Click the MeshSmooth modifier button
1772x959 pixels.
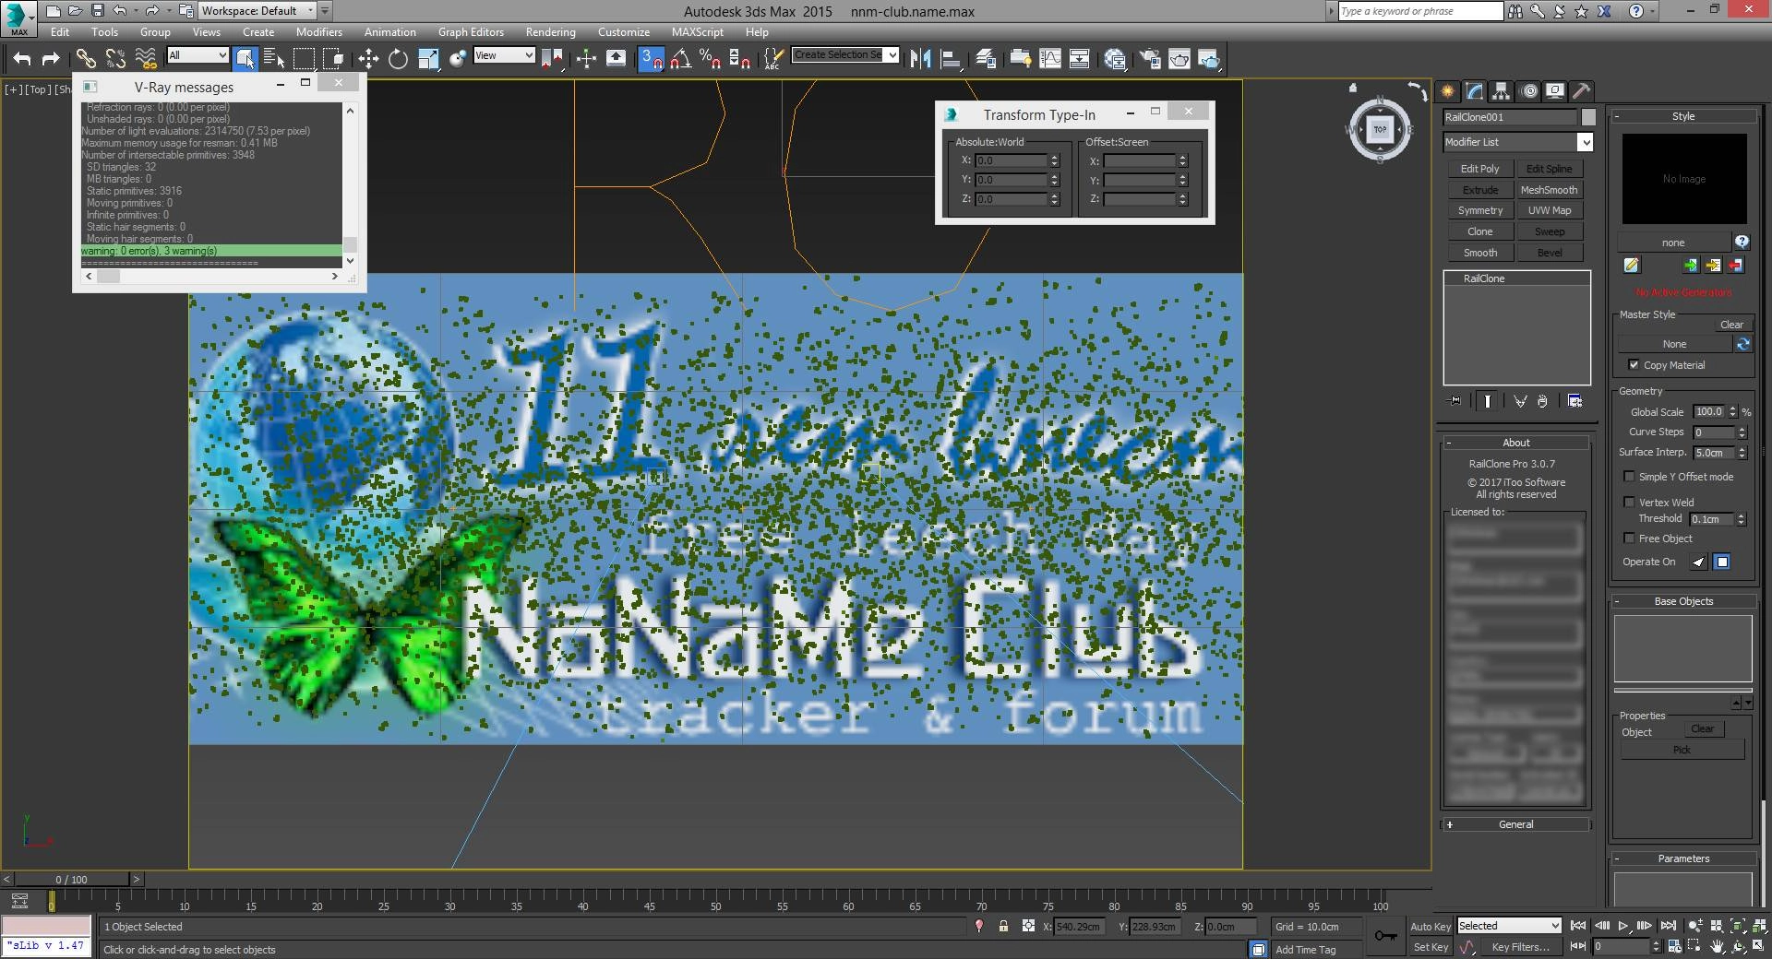(1549, 190)
